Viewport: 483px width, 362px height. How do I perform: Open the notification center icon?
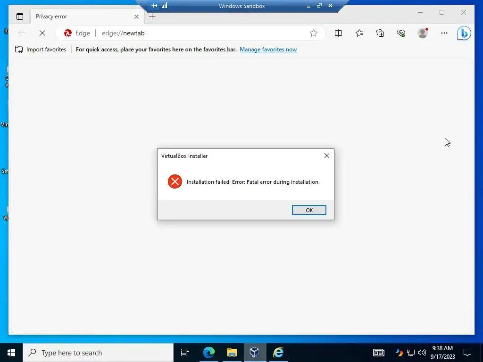pos(467,353)
